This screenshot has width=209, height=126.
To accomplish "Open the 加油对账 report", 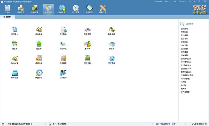I will [x=184, y=45].
